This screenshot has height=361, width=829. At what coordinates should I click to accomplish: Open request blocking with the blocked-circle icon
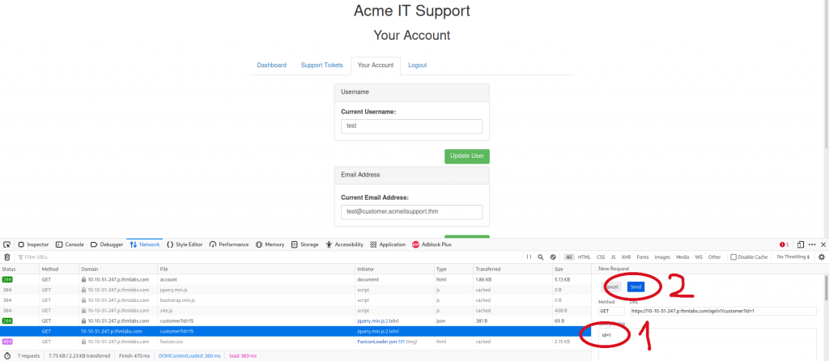click(553, 257)
